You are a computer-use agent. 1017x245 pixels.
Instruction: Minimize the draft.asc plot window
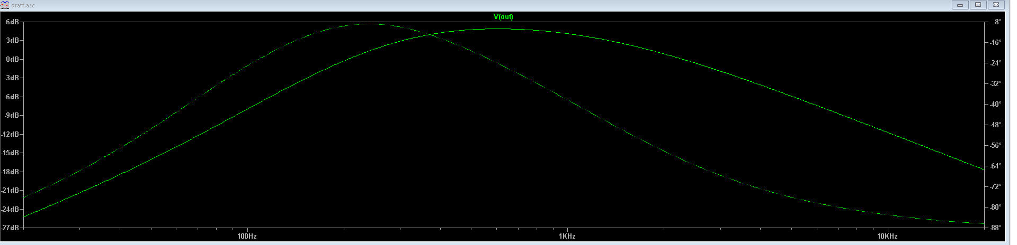[x=960, y=5]
